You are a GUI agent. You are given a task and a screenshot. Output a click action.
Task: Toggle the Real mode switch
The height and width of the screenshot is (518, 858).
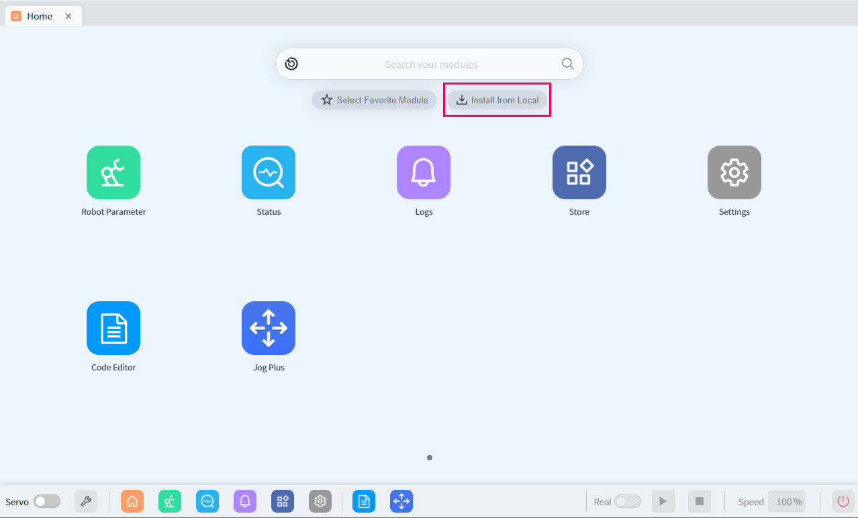pos(627,501)
